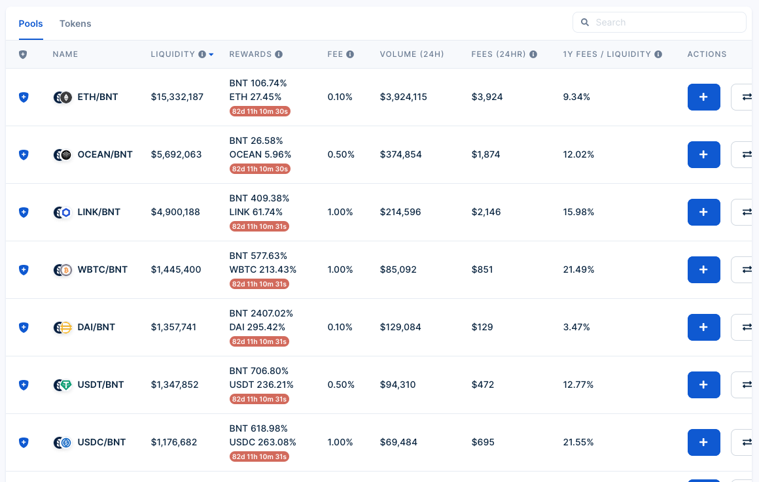Open the Liquidity sort order dropdown arrow
Viewport: 759px width, 482px height.
click(x=211, y=54)
